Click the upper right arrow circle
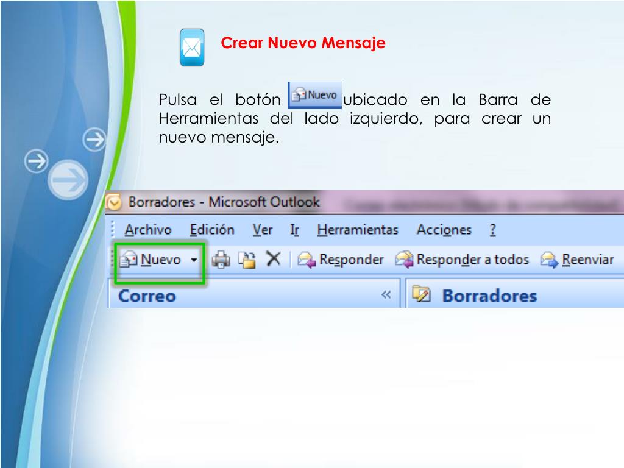Image resolution: width=624 pixels, height=468 pixels. [94, 140]
